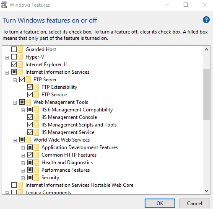Expand the Application Development Features node
This screenshot has height=209, width=213.
pyautogui.click(x=23, y=148)
